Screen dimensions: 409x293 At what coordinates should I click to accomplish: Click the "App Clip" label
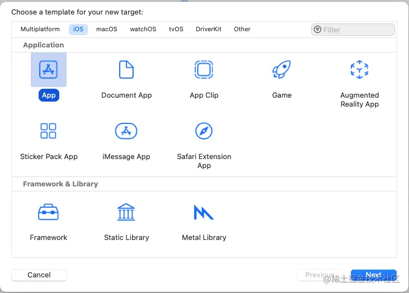pos(204,95)
